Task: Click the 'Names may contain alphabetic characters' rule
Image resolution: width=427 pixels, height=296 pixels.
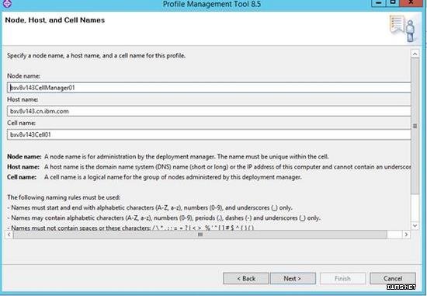Action: tap(165, 218)
